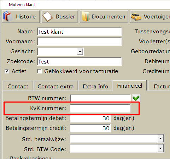Switch to the Contact tab
The width and height of the screenshot is (170, 159).
click(x=18, y=86)
